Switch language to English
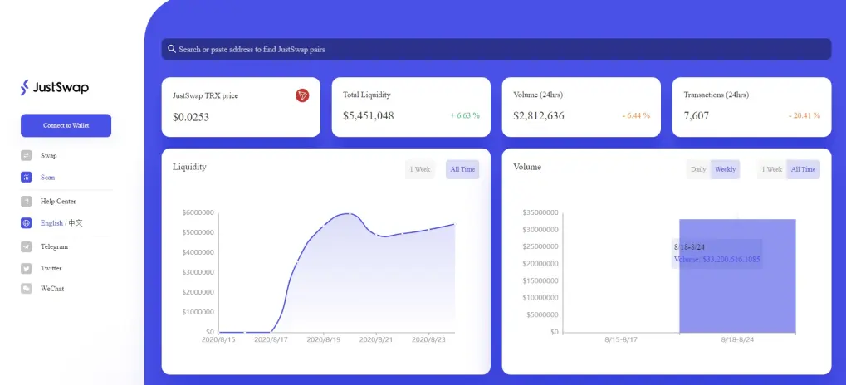This screenshot has height=385, width=846. click(x=51, y=222)
